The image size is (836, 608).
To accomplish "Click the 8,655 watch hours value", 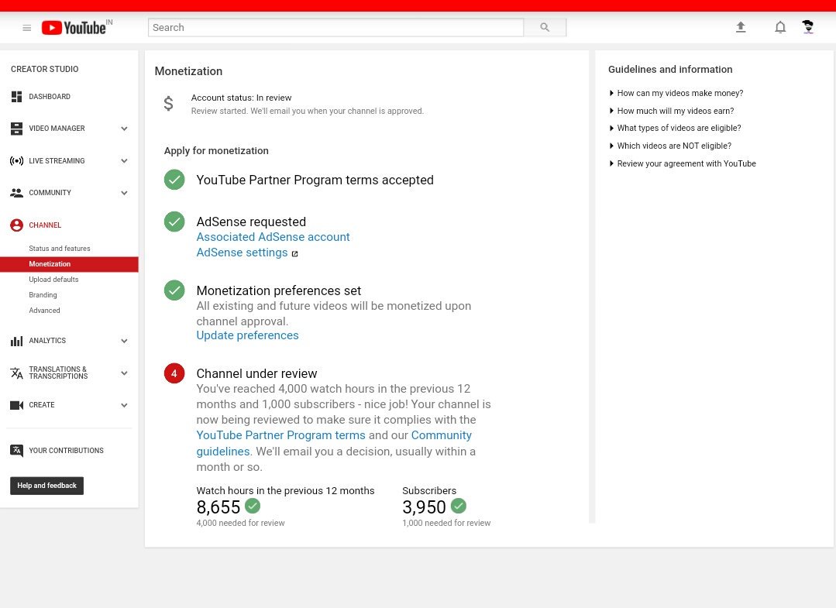I will pos(218,507).
